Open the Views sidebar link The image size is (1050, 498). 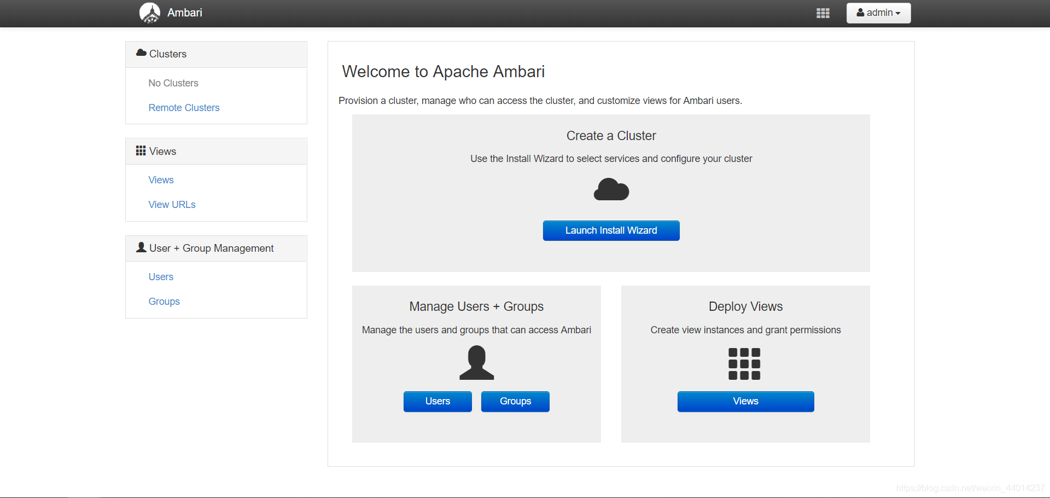click(x=161, y=180)
